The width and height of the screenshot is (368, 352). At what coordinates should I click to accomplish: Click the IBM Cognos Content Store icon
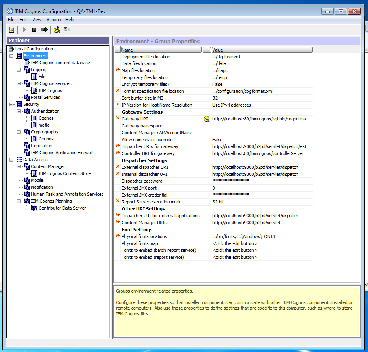click(x=34, y=173)
